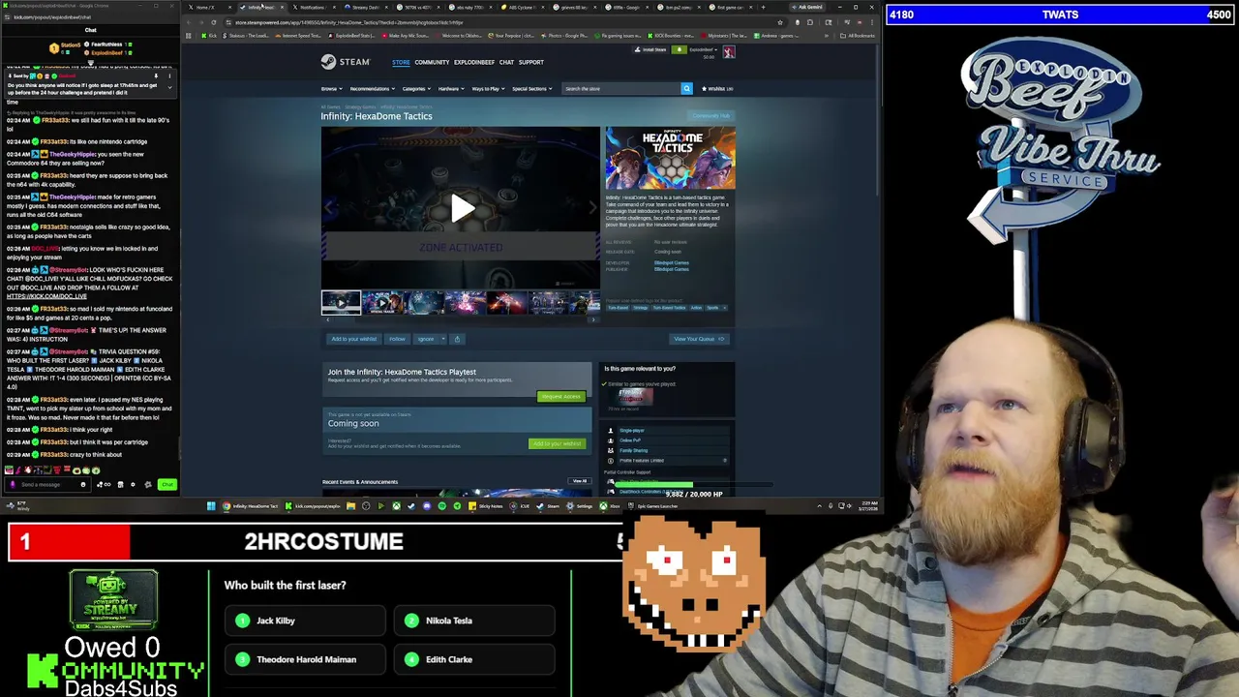Open the HexaDome Tactics capsule image

(x=670, y=158)
